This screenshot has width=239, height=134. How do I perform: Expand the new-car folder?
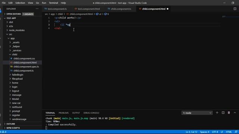(16, 103)
